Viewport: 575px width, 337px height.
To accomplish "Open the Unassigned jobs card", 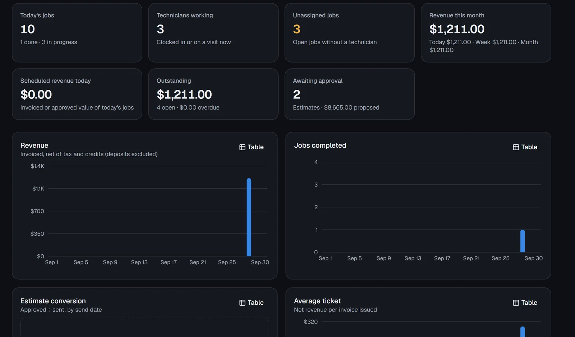I will pyautogui.click(x=350, y=33).
